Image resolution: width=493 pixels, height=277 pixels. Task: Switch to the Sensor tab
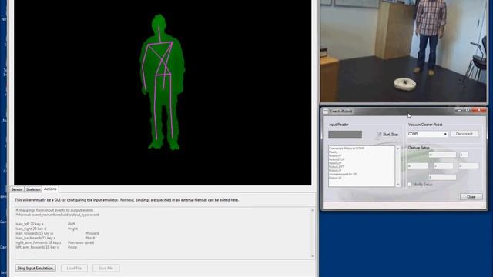pyautogui.click(x=17, y=189)
